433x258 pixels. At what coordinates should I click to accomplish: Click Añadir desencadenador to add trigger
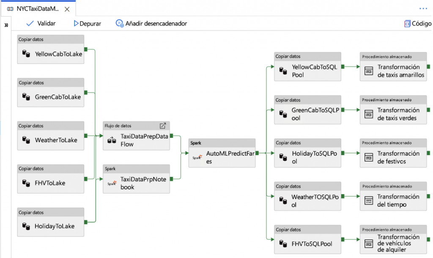[151, 24]
